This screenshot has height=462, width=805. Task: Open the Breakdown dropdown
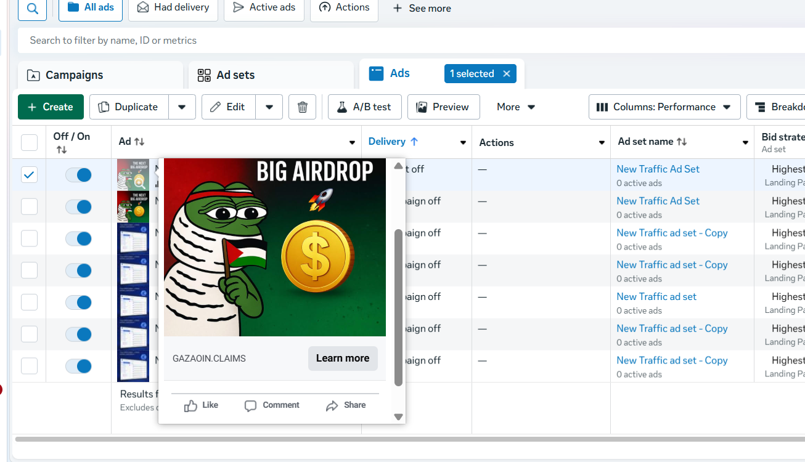coord(776,107)
